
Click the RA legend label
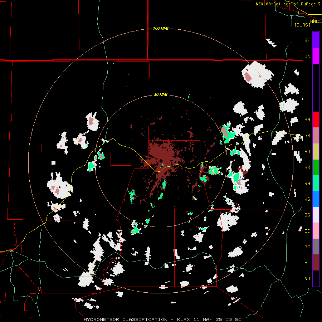[307, 184]
